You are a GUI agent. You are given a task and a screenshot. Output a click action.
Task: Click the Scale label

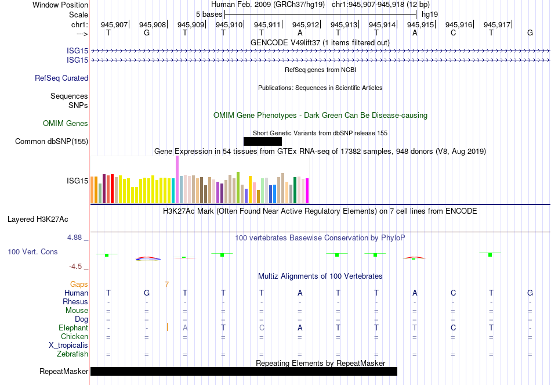pos(78,15)
